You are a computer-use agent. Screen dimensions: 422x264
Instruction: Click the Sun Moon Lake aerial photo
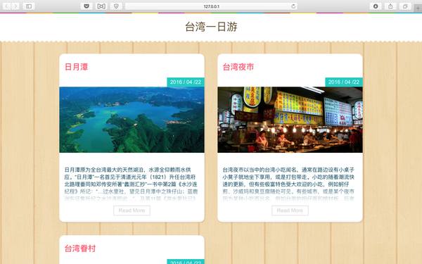tap(132, 120)
